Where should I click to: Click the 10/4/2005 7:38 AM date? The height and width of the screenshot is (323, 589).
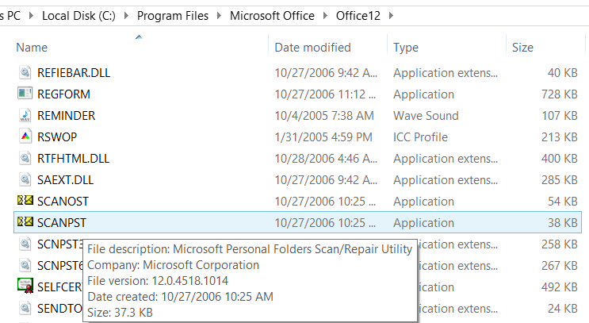(x=324, y=115)
